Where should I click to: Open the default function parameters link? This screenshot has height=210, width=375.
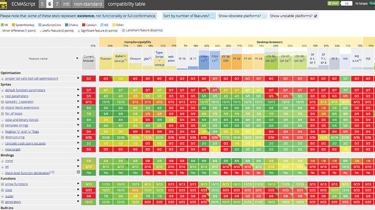pos(25,90)
